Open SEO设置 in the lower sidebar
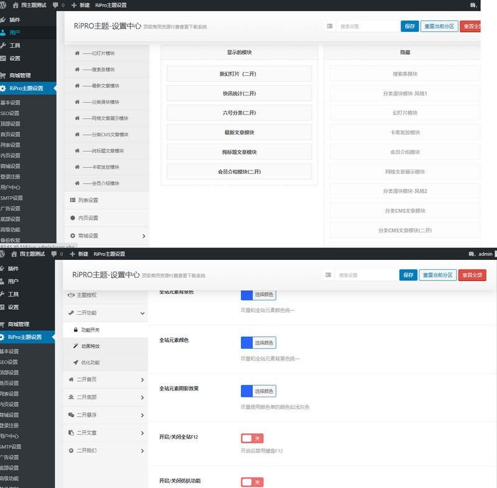Screen dimensions: 497x488 tap(9, 362)
